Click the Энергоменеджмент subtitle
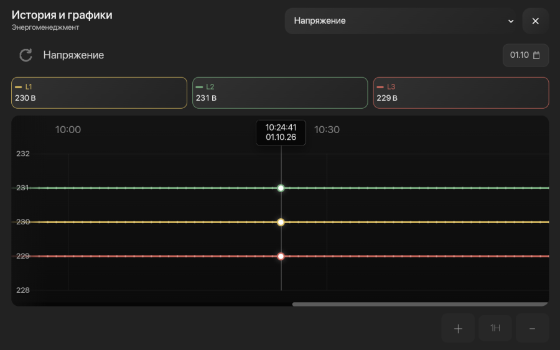 click(45, 27)
